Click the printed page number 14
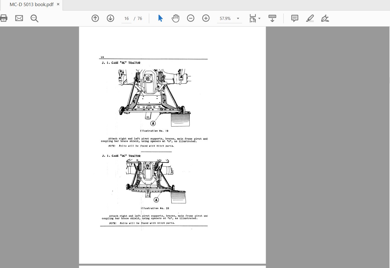The height and width of the screenshot is (268, 390). coord(102,57)
